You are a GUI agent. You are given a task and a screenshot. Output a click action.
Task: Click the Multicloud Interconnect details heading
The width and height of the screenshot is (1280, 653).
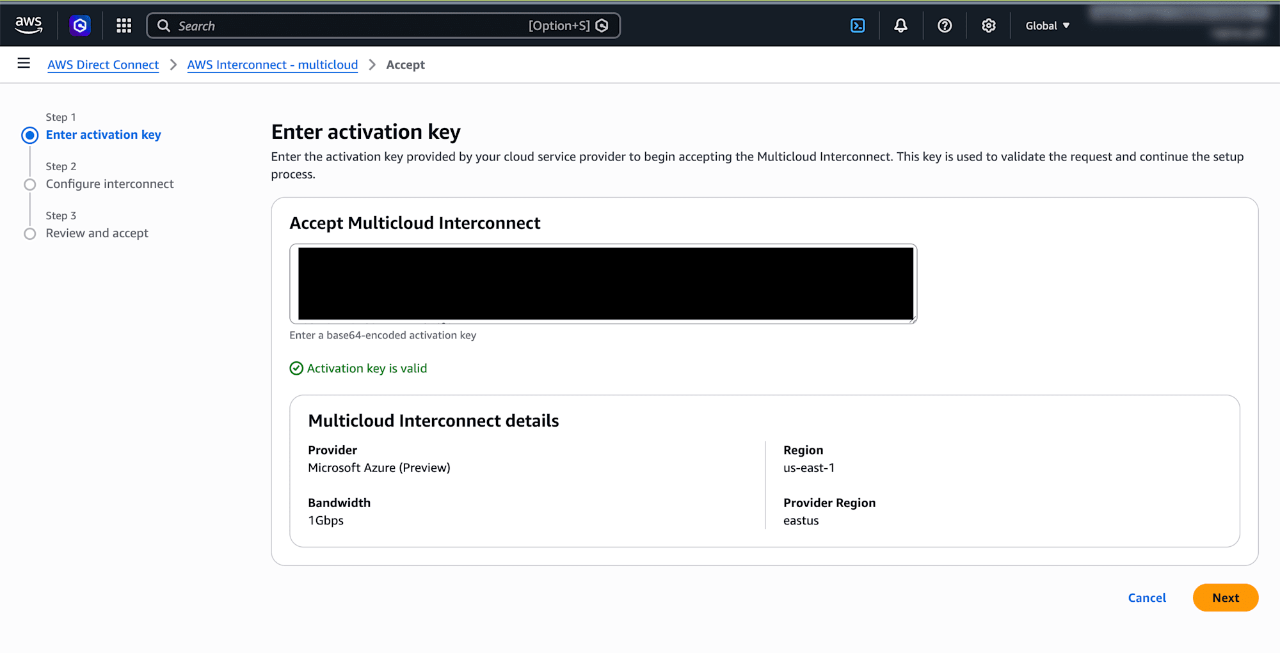tap(433, 421)
